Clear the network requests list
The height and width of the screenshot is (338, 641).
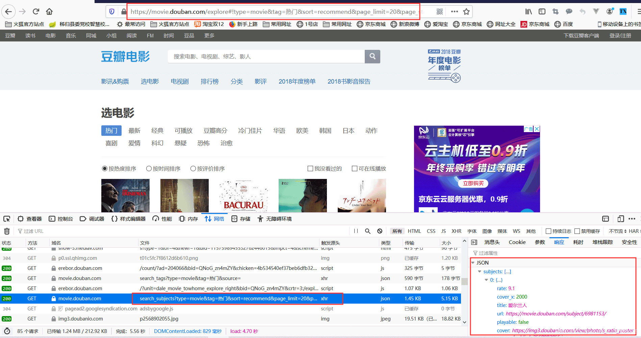7,231
